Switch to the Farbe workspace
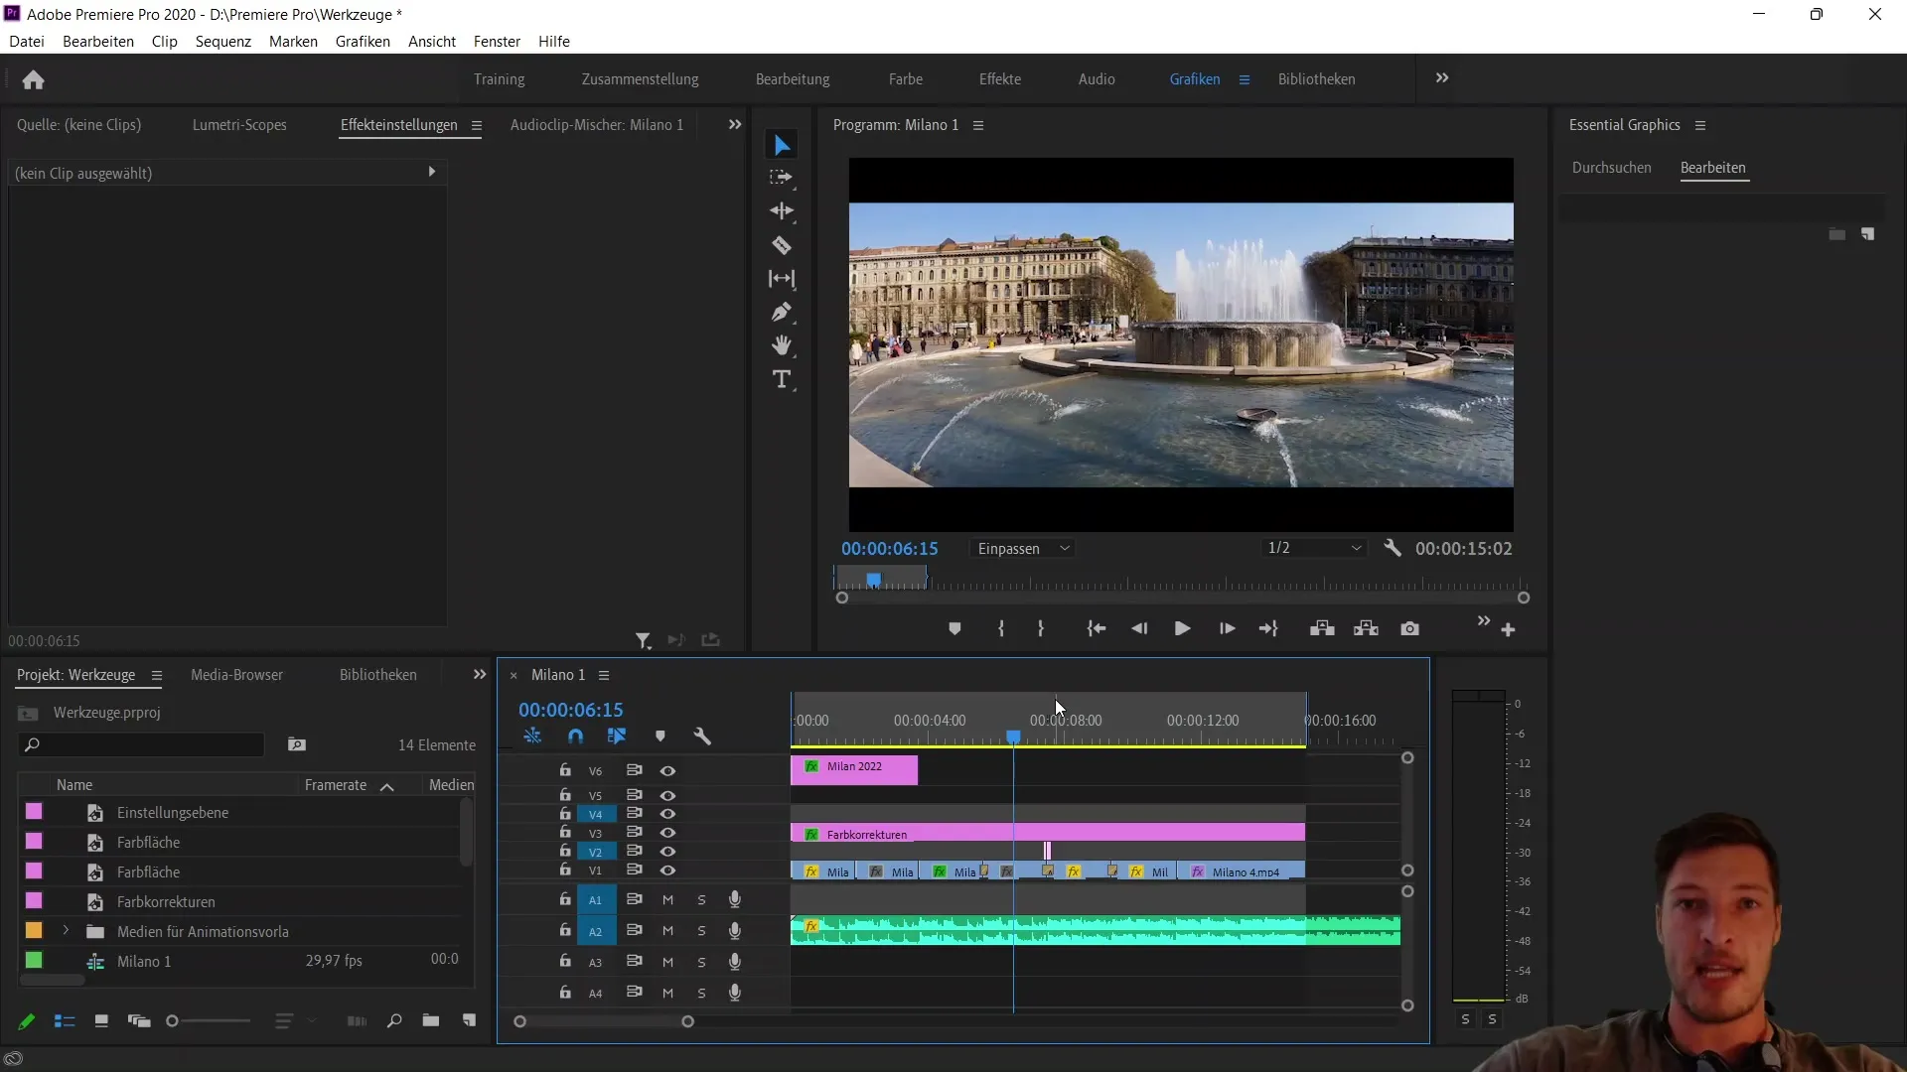 tap(906, 79)
